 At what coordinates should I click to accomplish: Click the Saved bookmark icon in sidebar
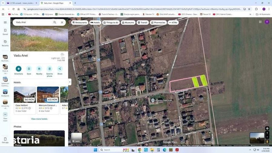point(5,30)
